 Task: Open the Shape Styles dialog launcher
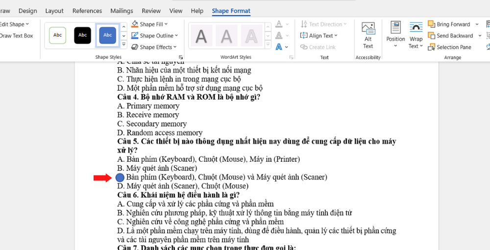(x=181, y=57)
